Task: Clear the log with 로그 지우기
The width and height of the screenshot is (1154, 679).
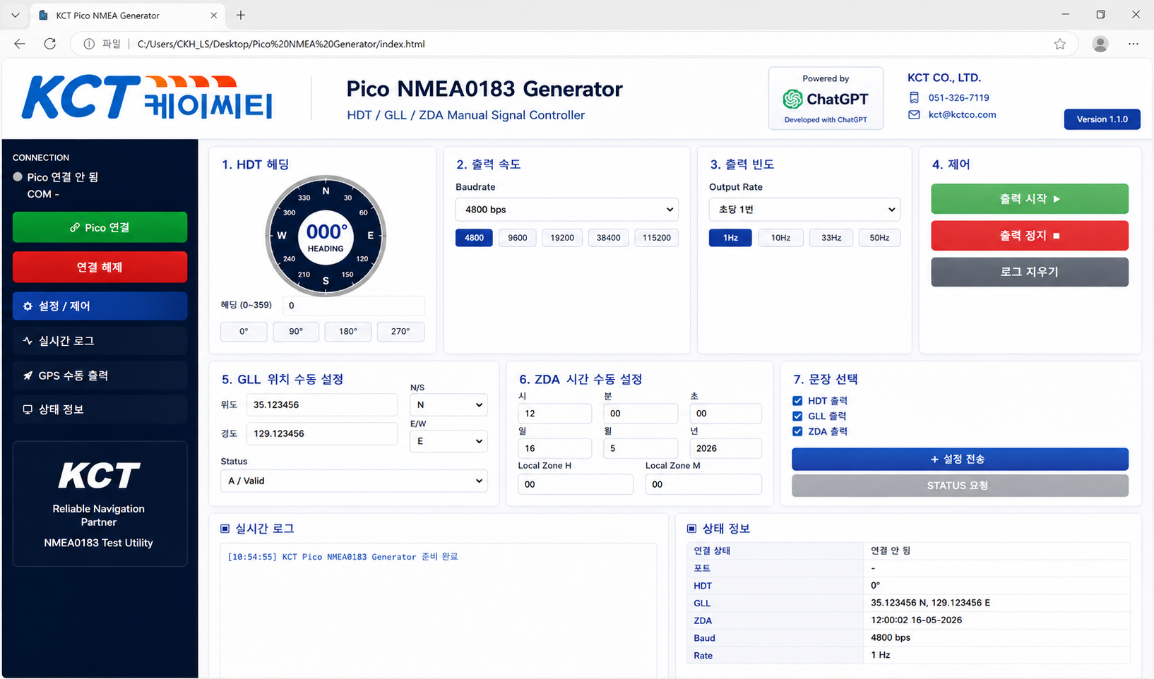Action: 1030,272
